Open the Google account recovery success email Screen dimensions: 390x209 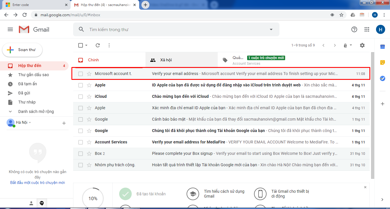[x=221, y=131]
